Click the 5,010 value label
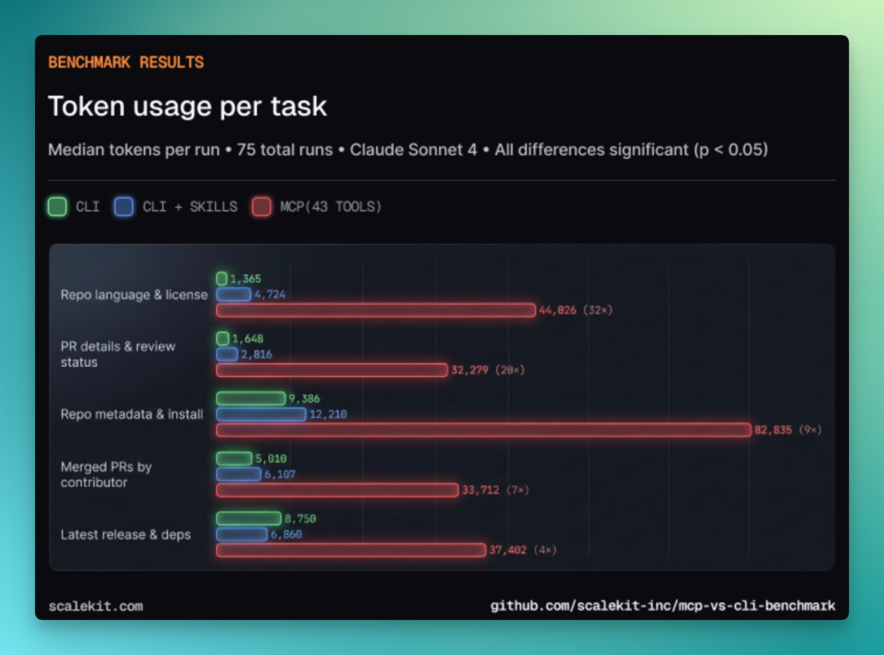The height and width of the screenshot is (655, 884). point(271,458)
